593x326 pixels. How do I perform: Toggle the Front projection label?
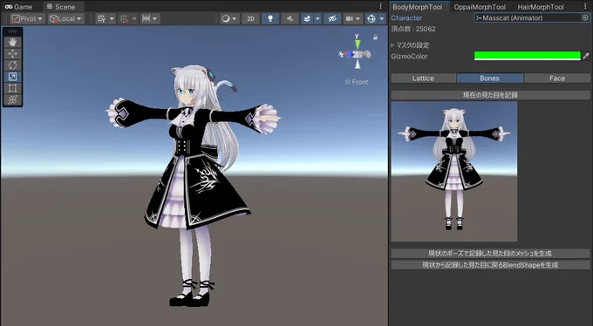tap(357, 82)
